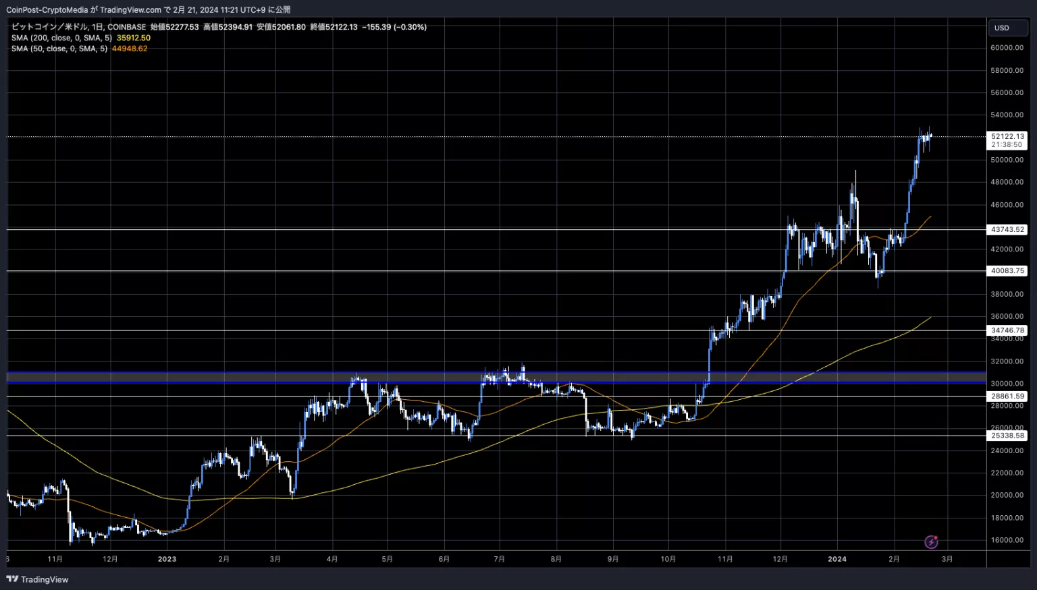Click the 43743.52 price level label
This screenshot has height=590, width=1037.
[x=1007, y=229]
